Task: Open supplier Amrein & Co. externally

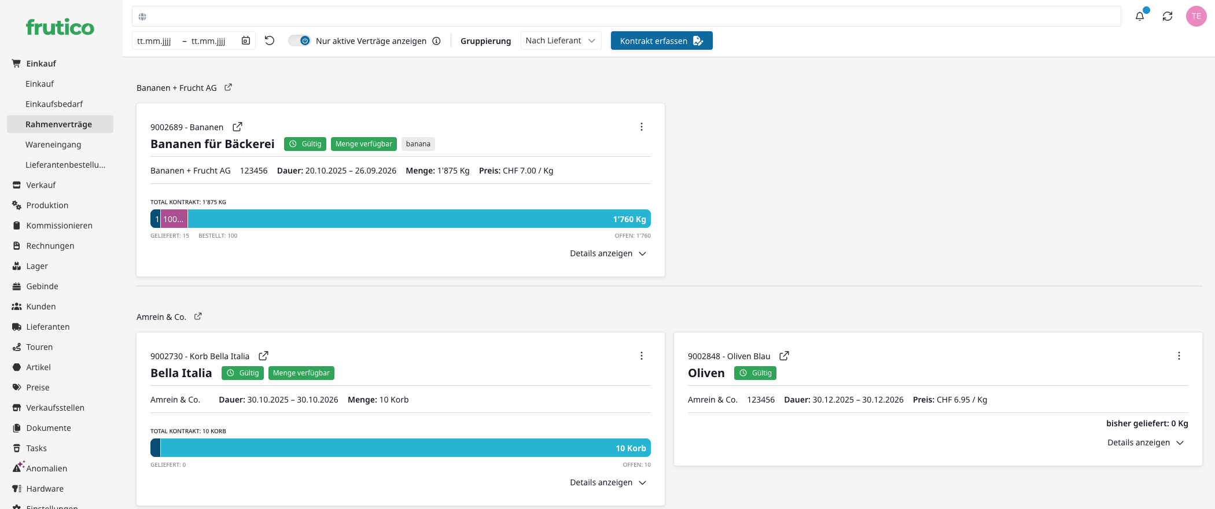Action: tap(198, 316)
